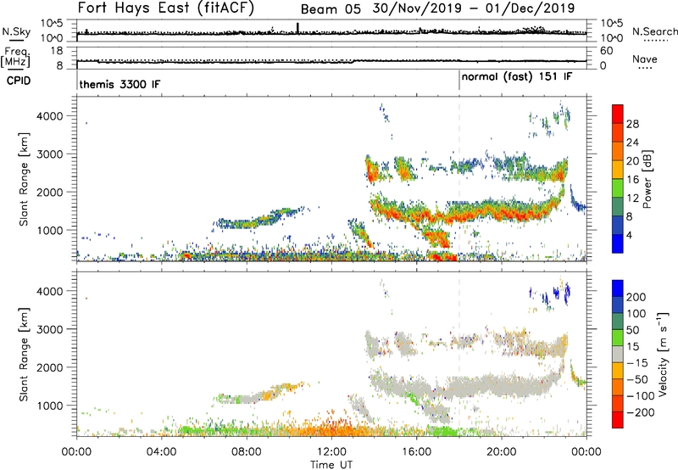This screenshot has width=678, height=470.
Task: Click the 'Beam 05' label
Action: (x=331, y=9)
